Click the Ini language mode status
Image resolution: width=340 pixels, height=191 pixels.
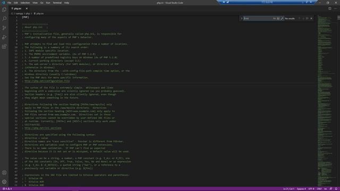point(326,189)
